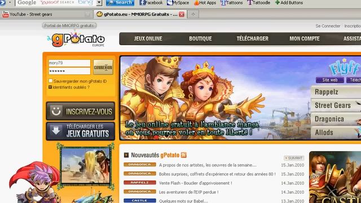
Task: Click the Se Connecter link
Action: (x=328, y=26)
